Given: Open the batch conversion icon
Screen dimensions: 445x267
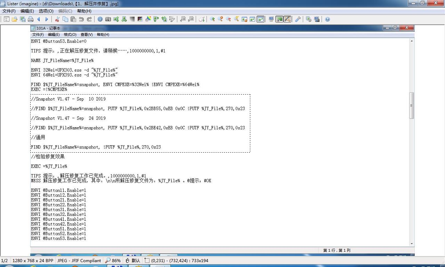Looking at the screenshot, I should point(309,19).
